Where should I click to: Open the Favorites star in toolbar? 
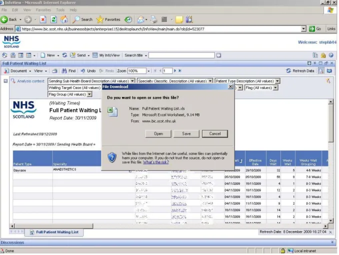pyautogui.click(x=108, y=19)
